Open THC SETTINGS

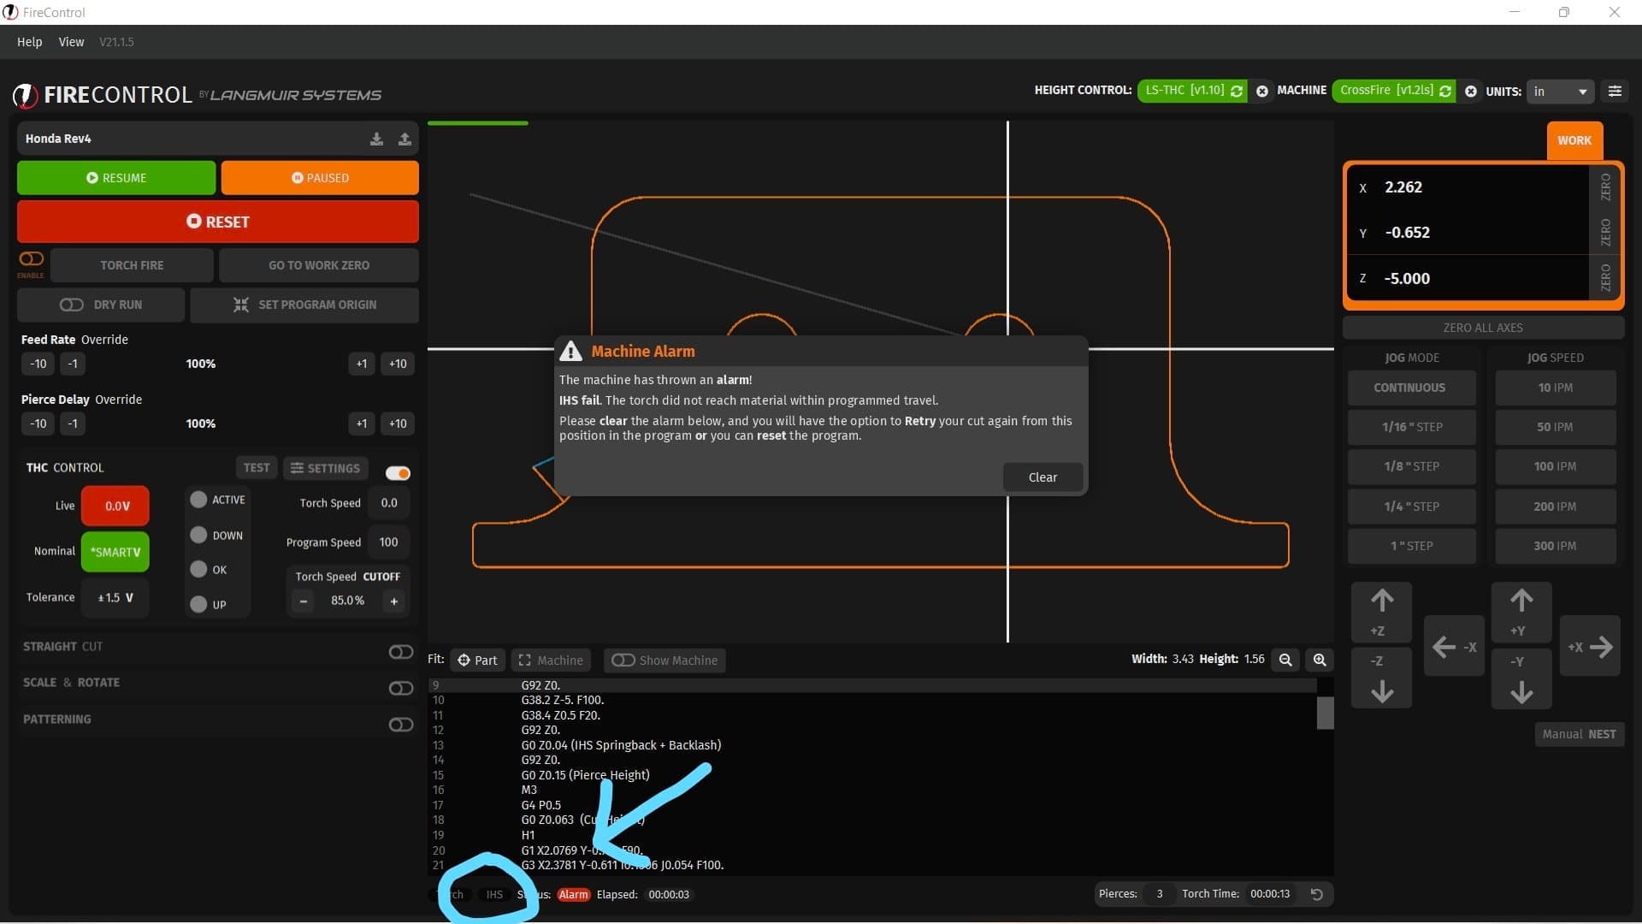[x=325, y=468]
